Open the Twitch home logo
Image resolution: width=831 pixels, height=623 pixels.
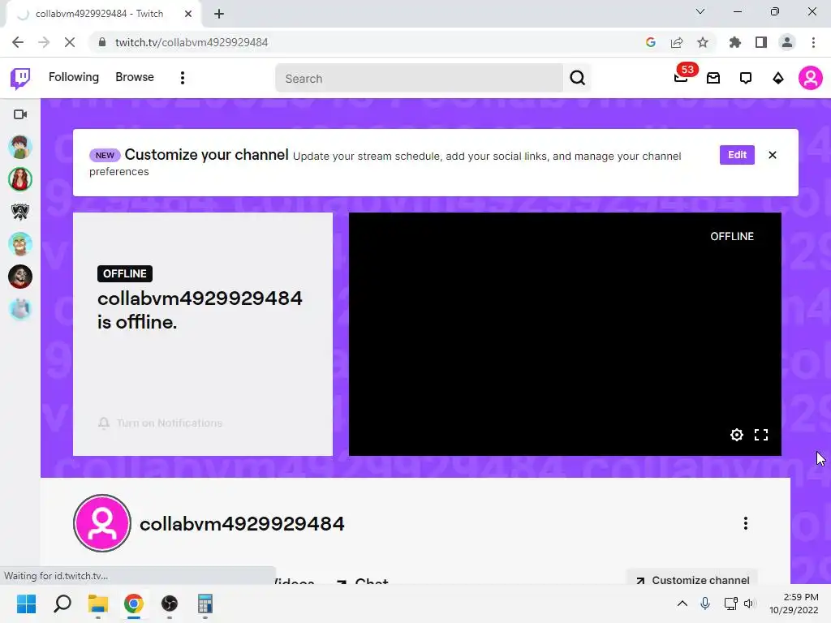click(x=20, y=79)
